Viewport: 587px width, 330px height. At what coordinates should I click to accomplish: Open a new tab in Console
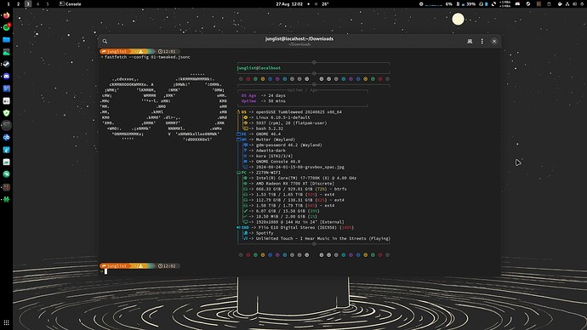[x=470, y=41]
